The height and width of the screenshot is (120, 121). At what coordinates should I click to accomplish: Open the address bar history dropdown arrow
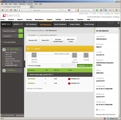tap(74, 10)
